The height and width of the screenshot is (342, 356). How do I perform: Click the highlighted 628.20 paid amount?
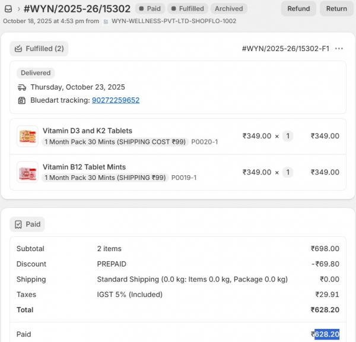tap(327, 334)
